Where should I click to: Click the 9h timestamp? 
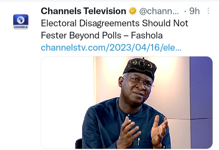point(194,11)
